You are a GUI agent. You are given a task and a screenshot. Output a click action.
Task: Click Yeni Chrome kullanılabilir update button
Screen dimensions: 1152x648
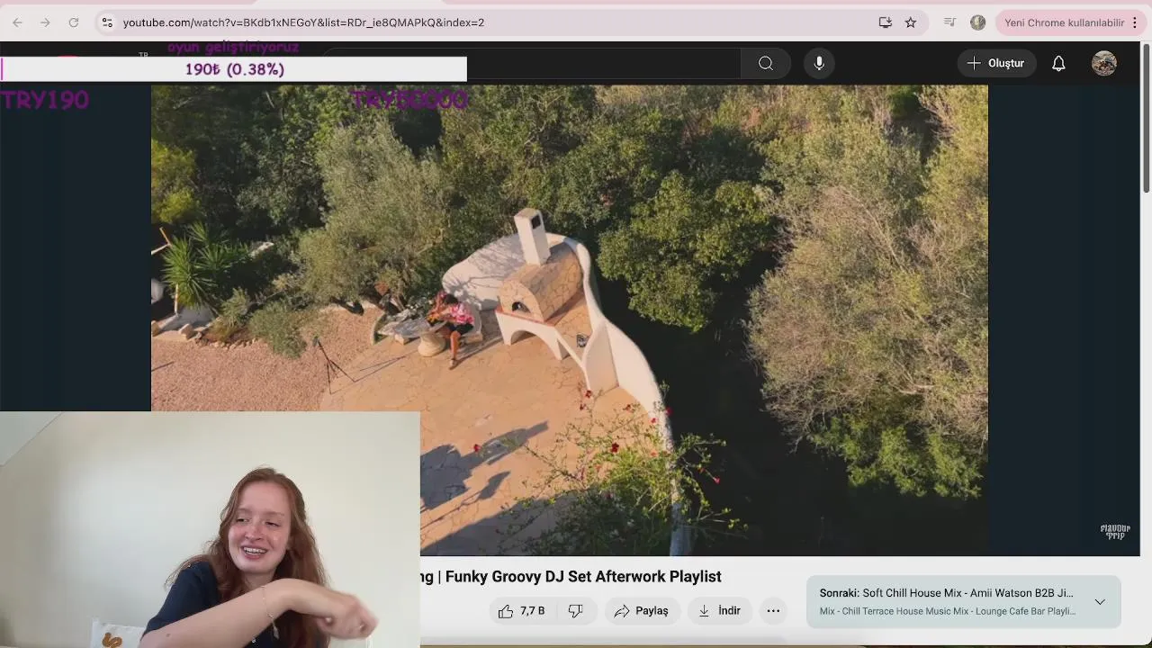[1064, 22]
